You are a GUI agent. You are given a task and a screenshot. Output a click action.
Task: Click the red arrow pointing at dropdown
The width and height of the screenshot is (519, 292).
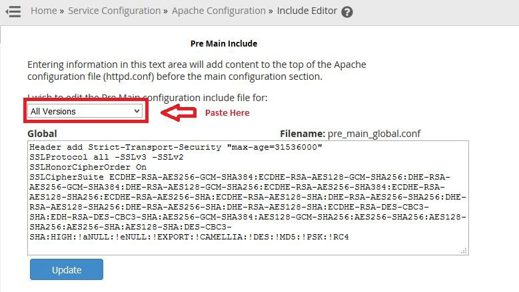[179, 113]
